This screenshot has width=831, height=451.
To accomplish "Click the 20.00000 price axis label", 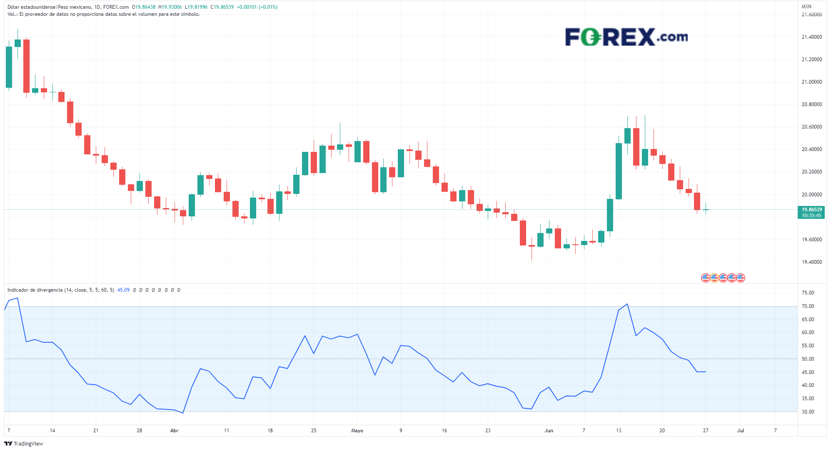I will pos(812,195).
